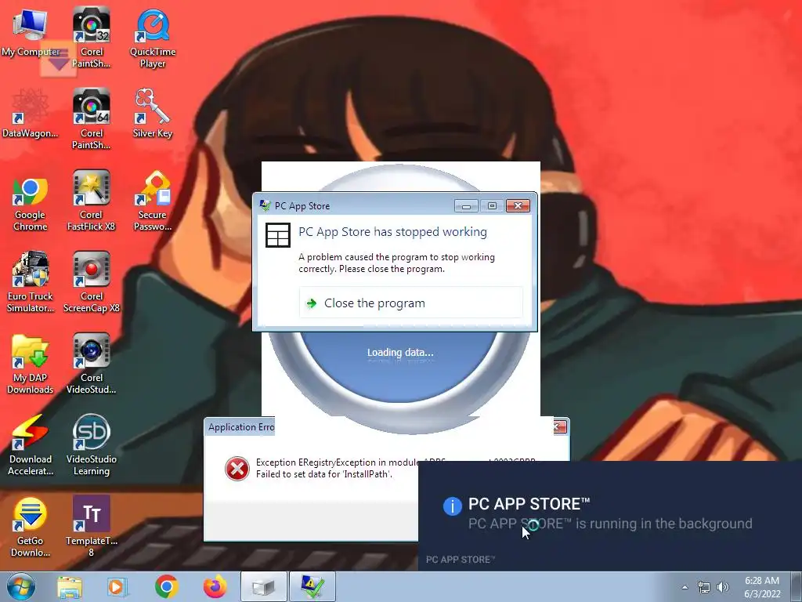802x602 pixels.
Task: Open Corel ScreenCap X8 shortcut
Action: click(x=91, y=282)
